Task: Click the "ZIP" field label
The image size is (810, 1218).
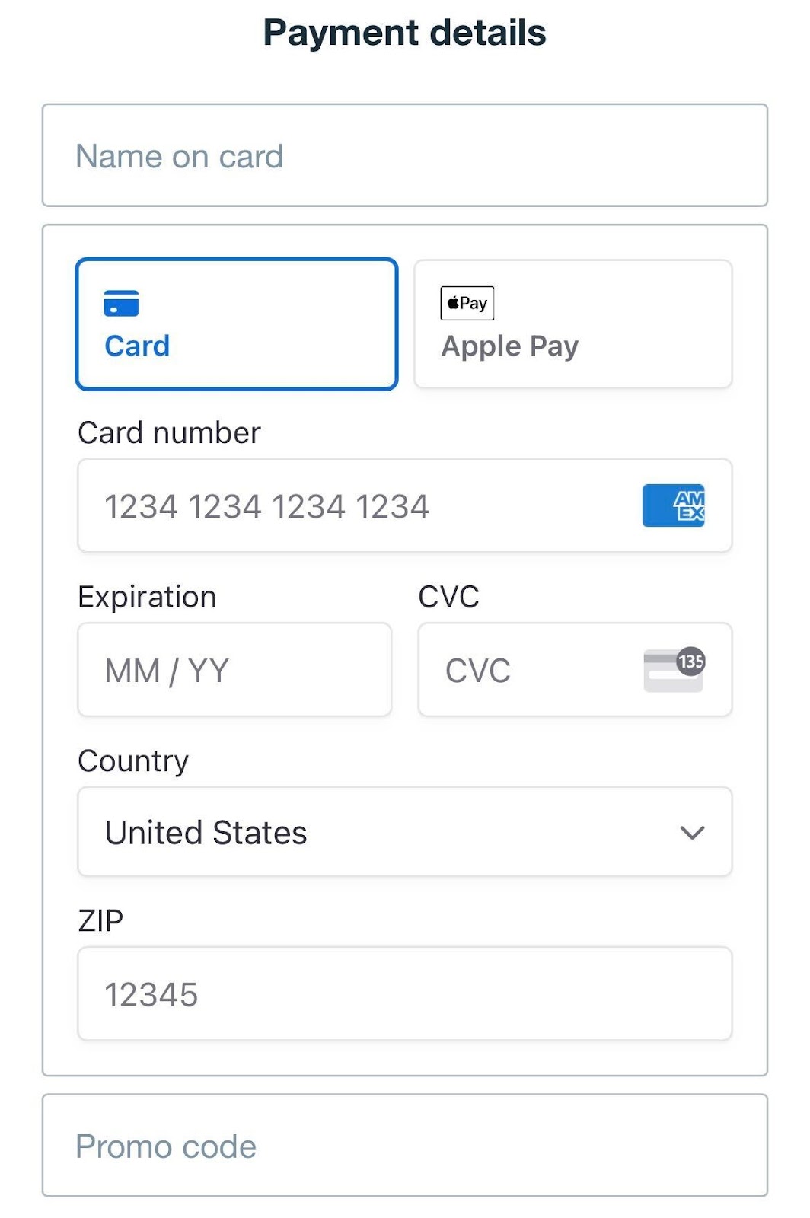Action: [x=100, y=921]
